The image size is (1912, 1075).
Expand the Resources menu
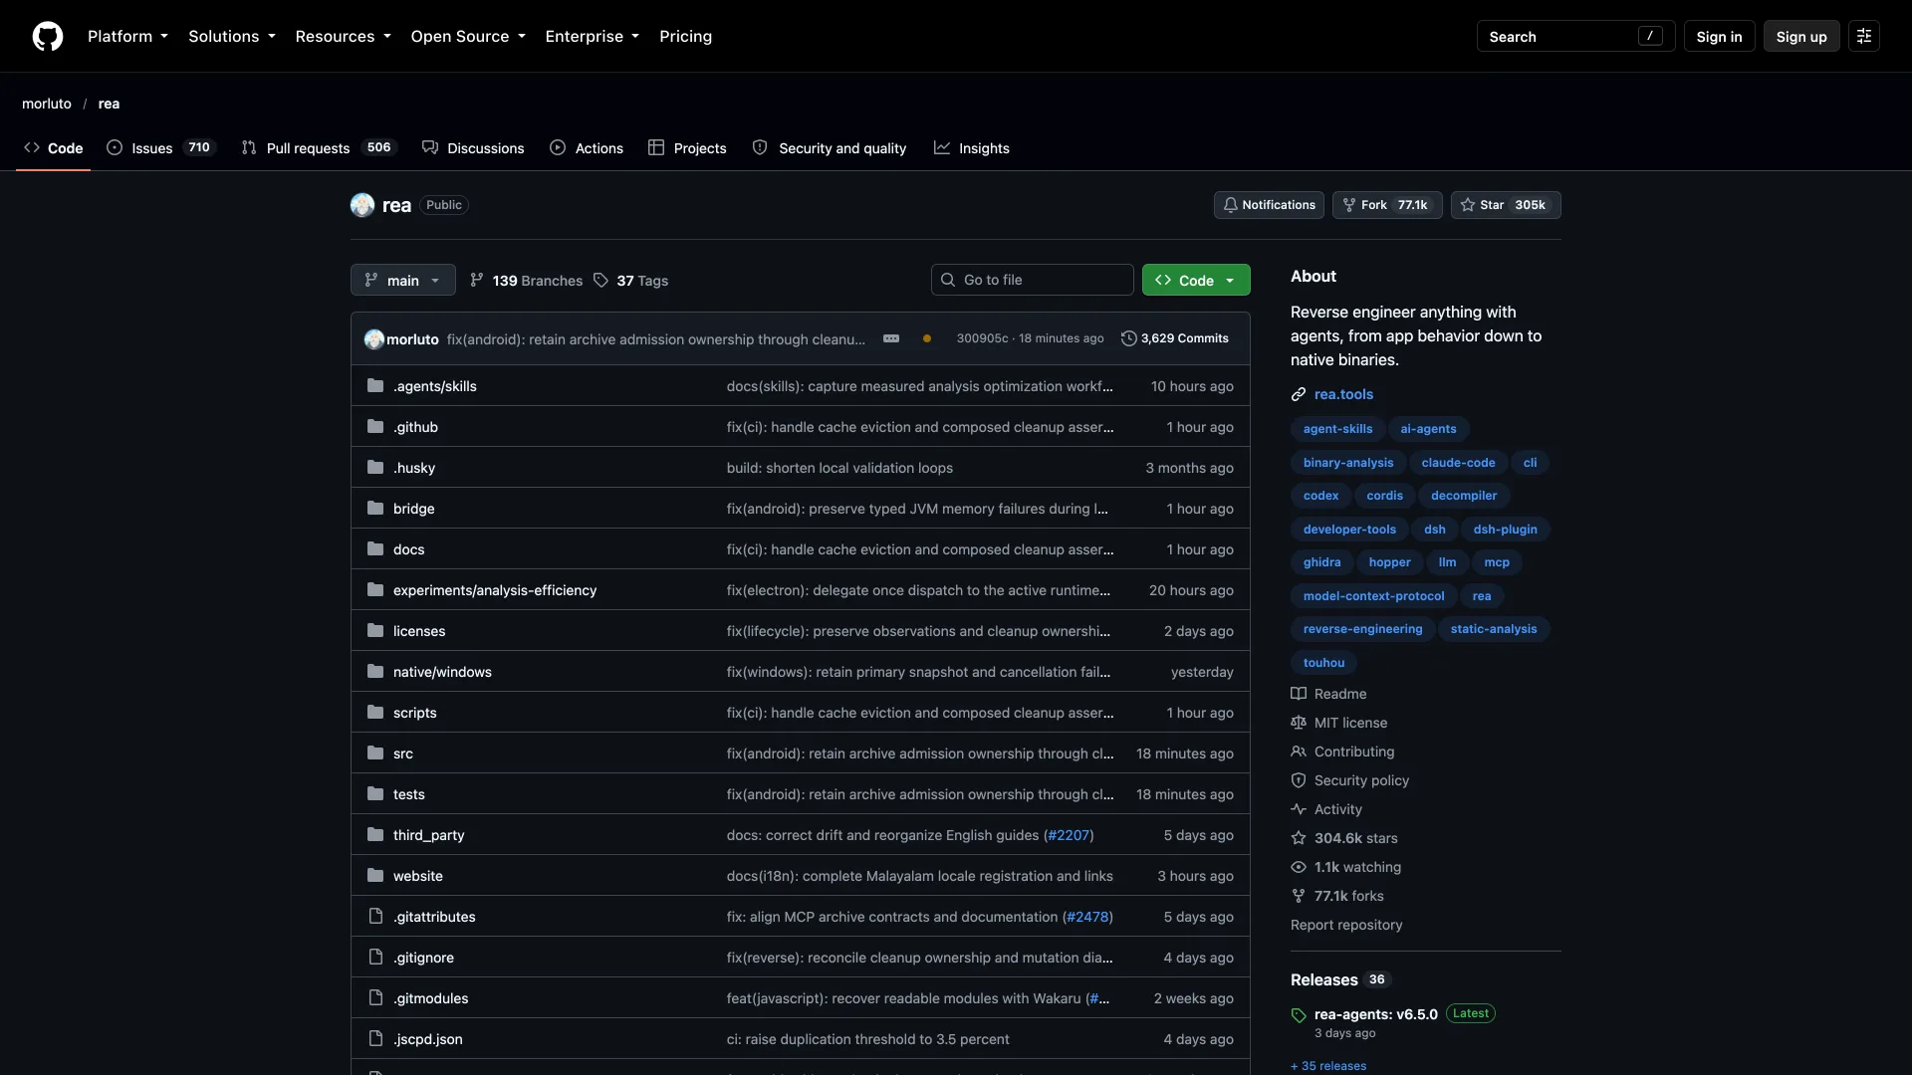pyautogui.click(x=343, y=36)
